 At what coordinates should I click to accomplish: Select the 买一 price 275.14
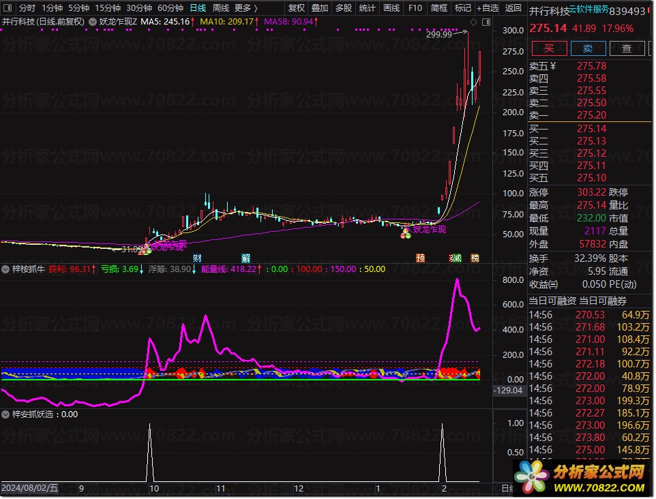click(x=592, y=128)
